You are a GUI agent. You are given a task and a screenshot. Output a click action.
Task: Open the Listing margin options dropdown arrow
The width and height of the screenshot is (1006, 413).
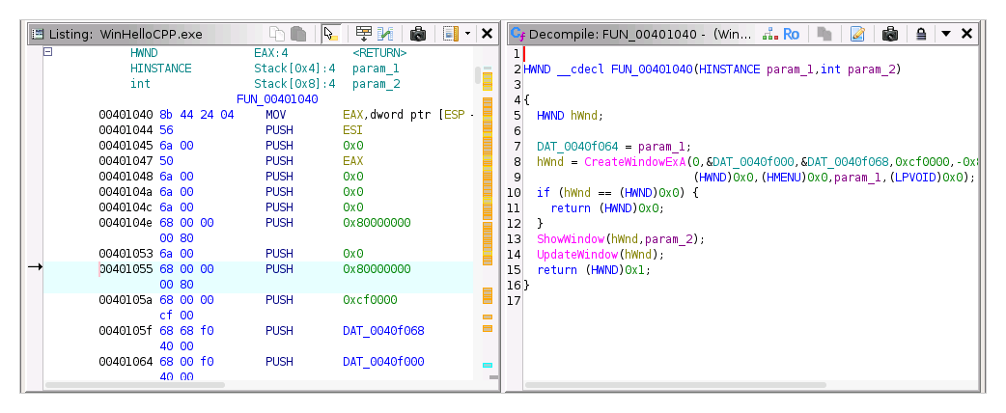click(467, 34)
